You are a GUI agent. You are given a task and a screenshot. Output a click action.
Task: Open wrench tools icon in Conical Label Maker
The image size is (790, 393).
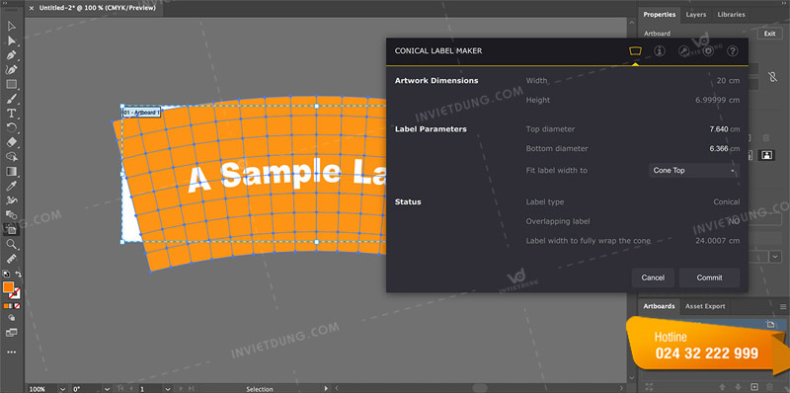[x=683, y=51]
